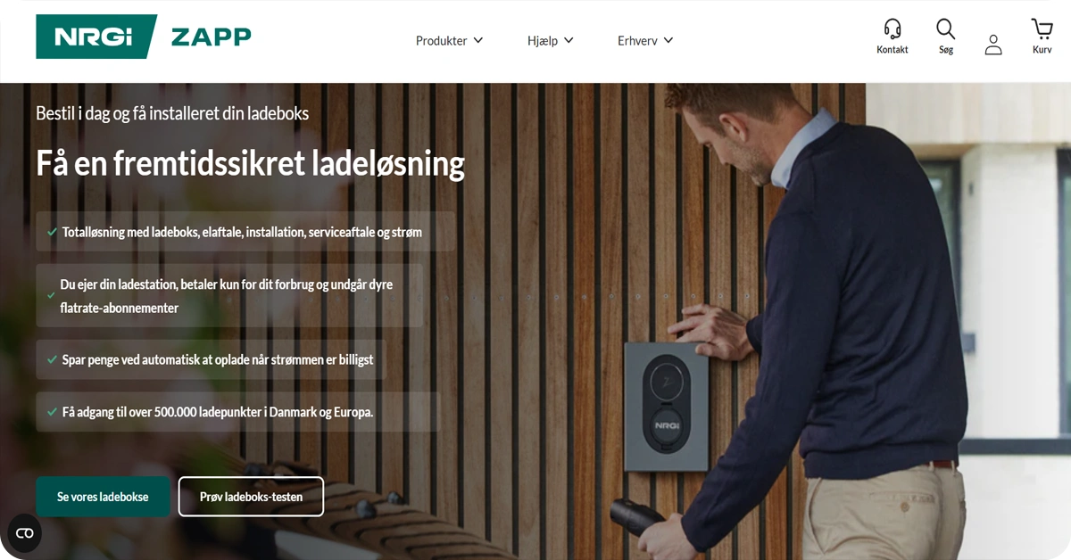Screen dimensions: 1071x560
Task: Click the NRGi charging box in photo
Action: [x=667, y=405]
